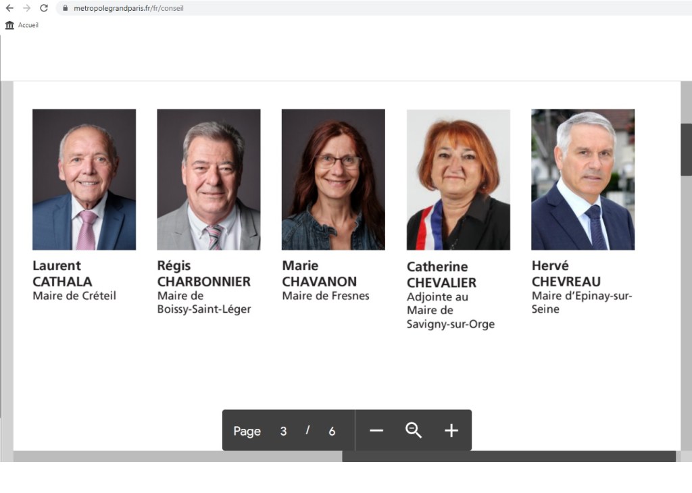Click the vertical scrollbar thumb
Image resolution: width=692 pixels, height=493 pixels.
point(686,149)
